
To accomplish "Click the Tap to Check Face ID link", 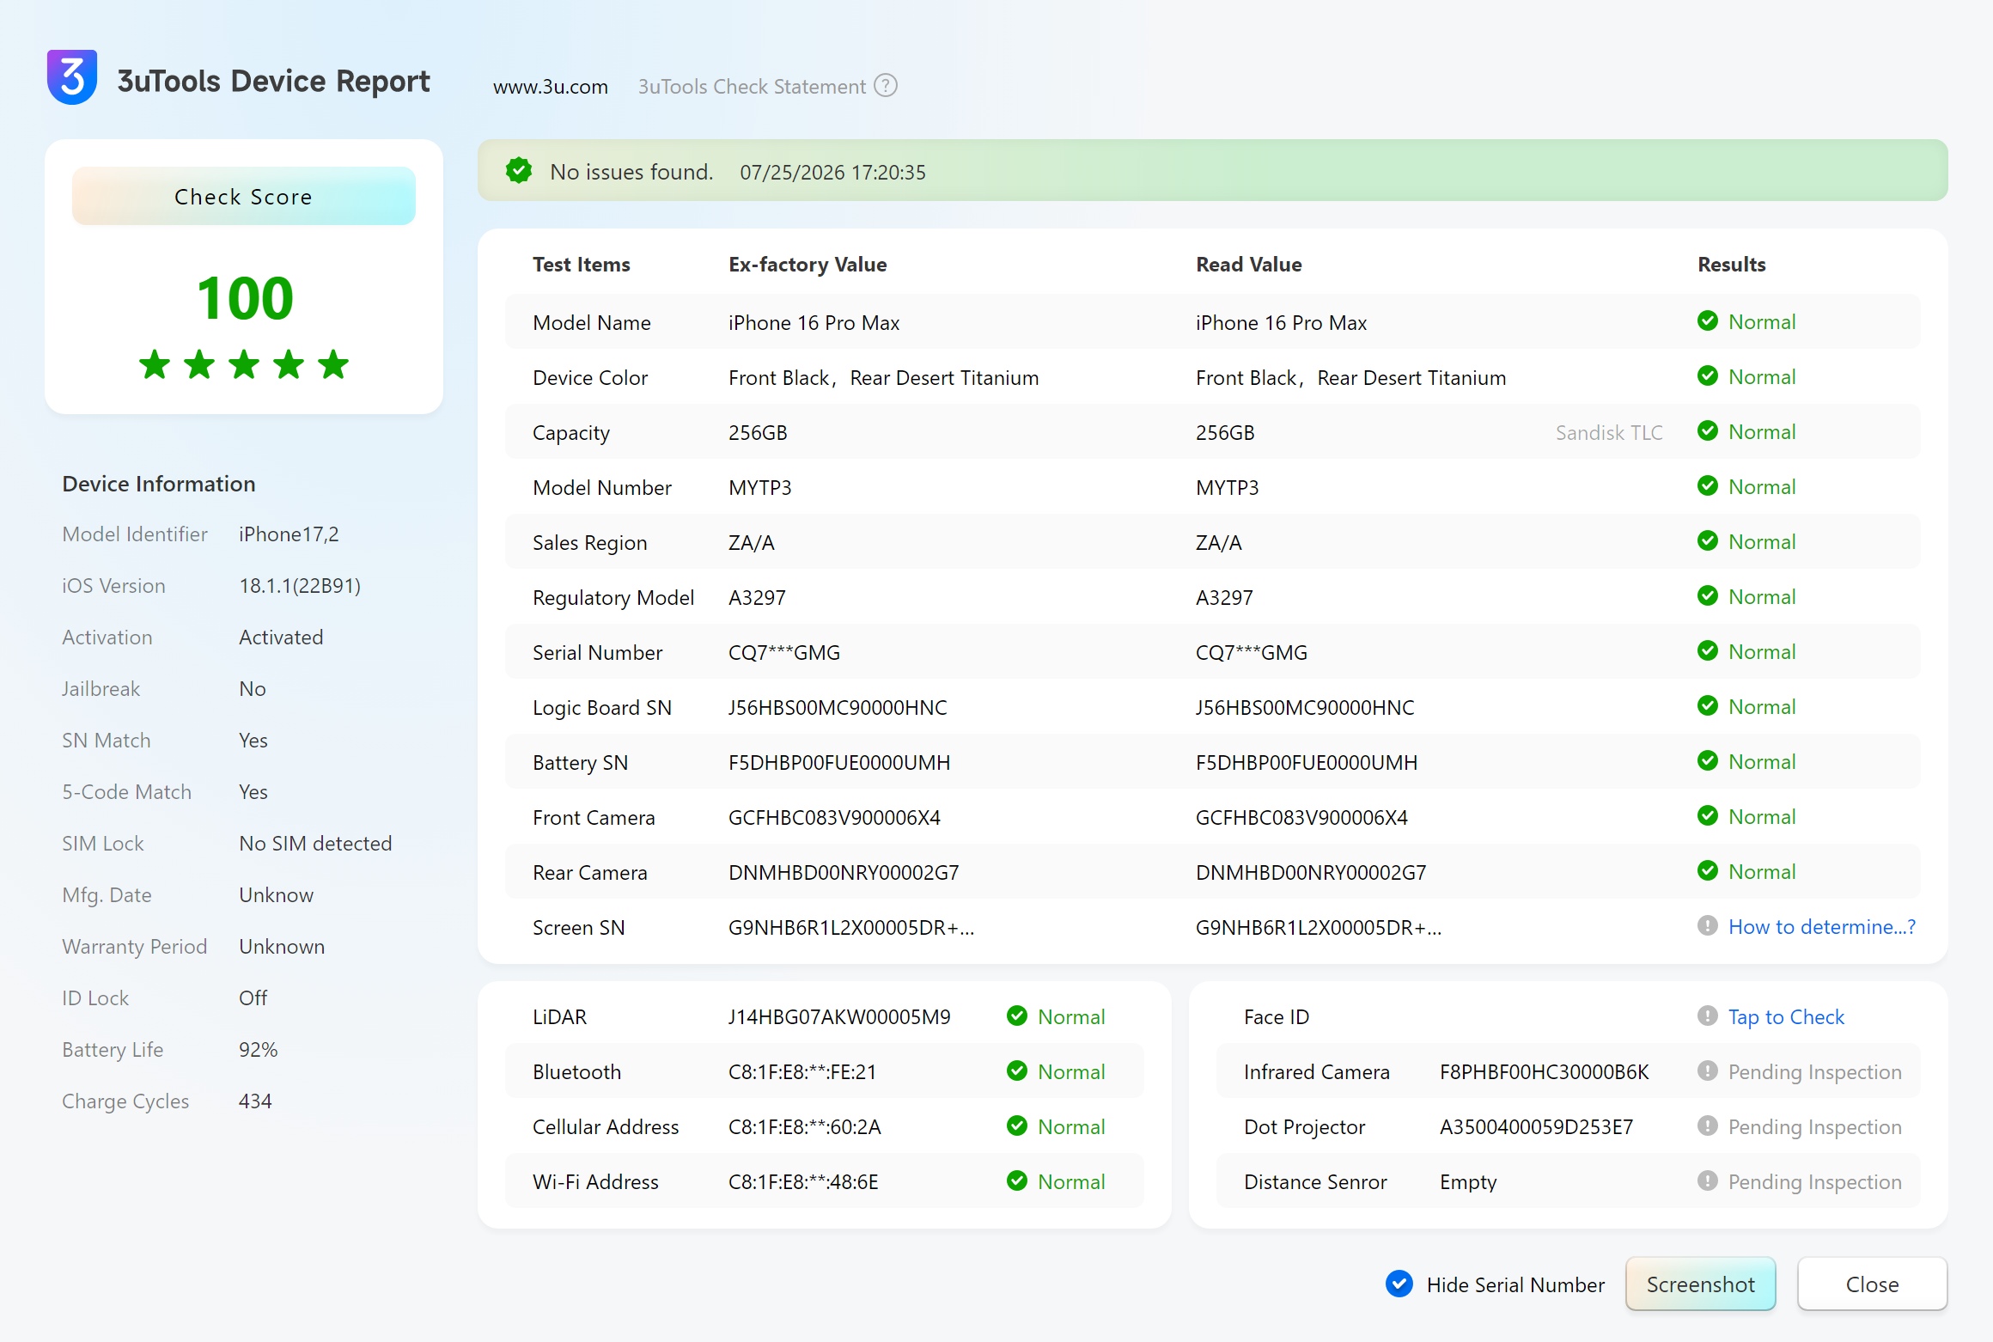I will pos(1786,1016).
